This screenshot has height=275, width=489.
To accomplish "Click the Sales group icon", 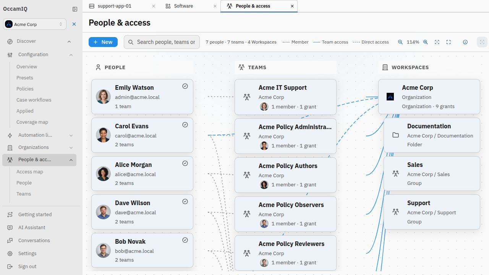I will [396, 174].
